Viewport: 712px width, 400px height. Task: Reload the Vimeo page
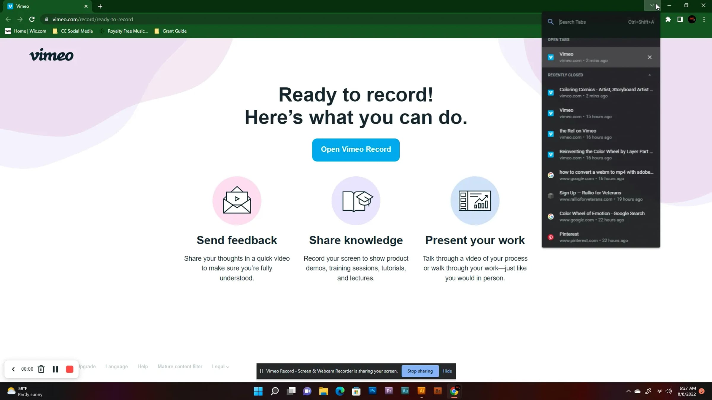pyautogui.click(x=32, y=19)
